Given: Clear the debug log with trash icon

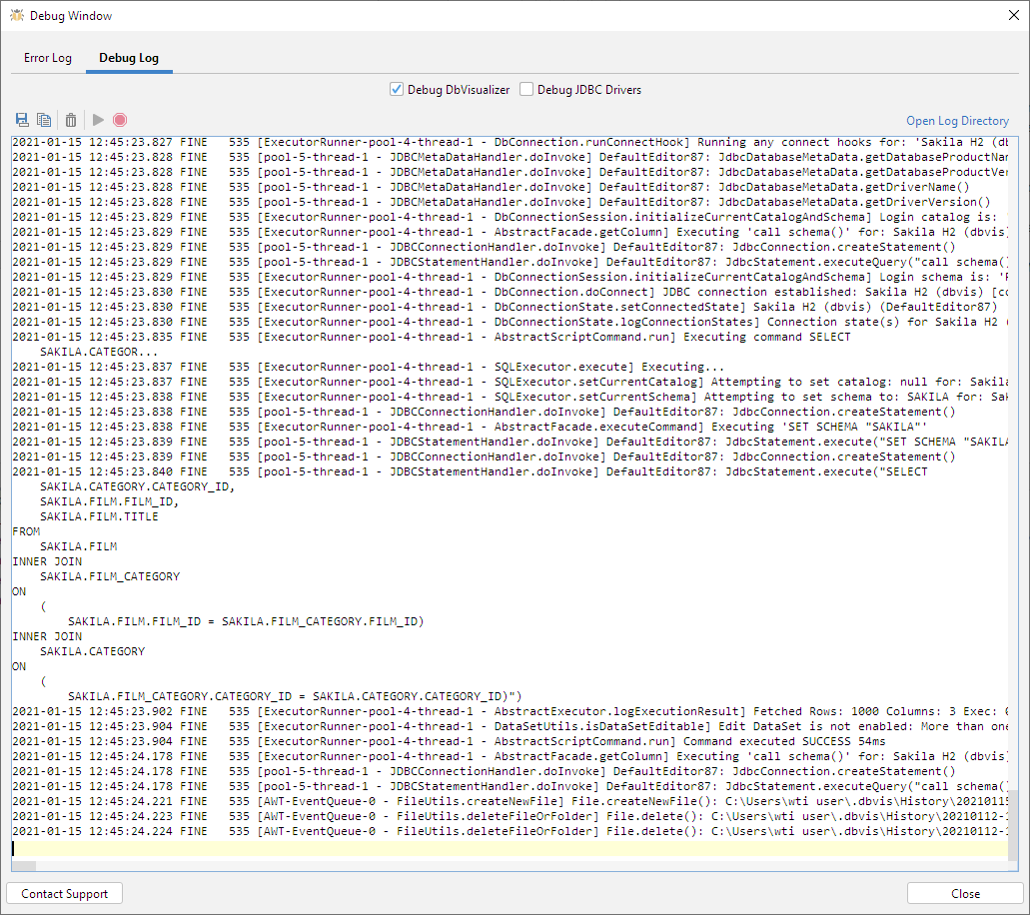Looking at the screenshot, I should [70, 119].
